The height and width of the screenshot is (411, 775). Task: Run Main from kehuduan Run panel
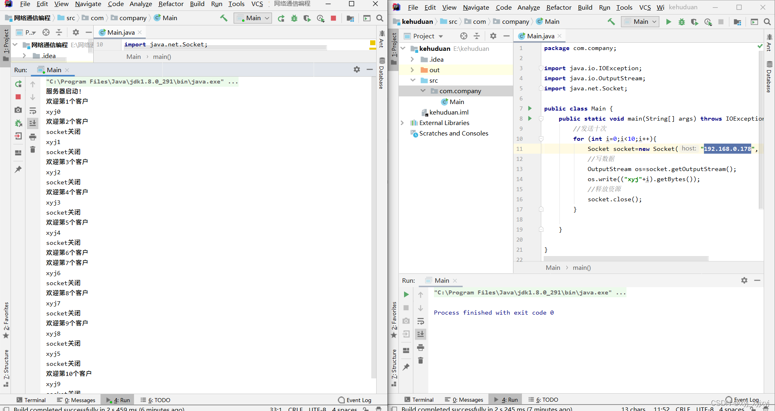pyautogui.click(x=406, y=294)
